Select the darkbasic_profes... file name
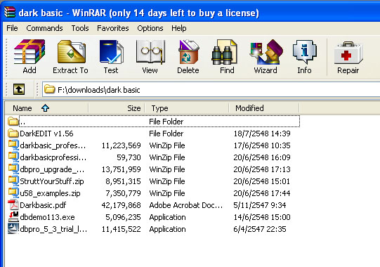 53,145
